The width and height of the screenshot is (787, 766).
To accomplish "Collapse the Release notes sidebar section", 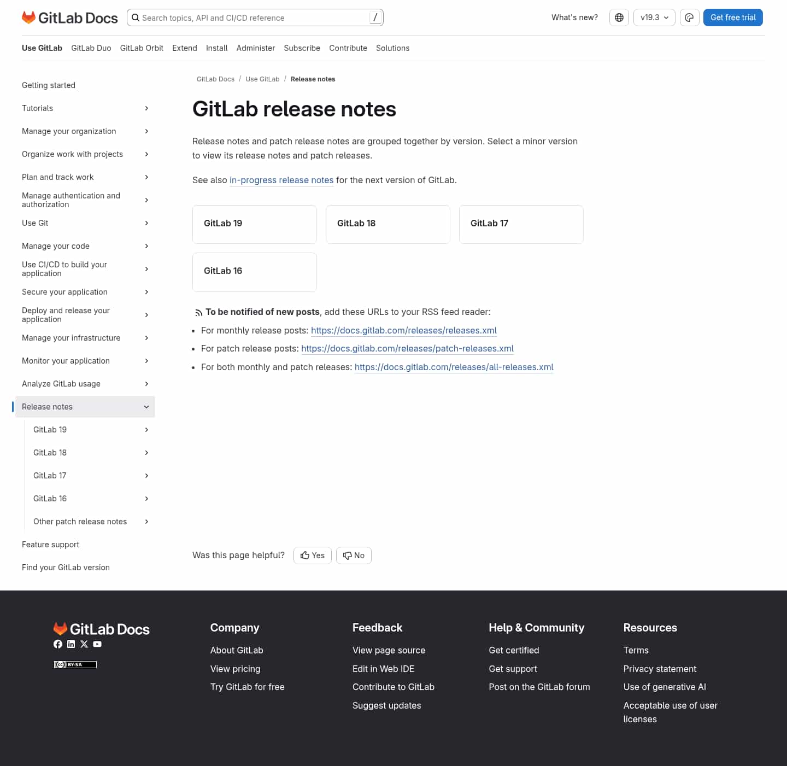I will click(x=146, y=407).
